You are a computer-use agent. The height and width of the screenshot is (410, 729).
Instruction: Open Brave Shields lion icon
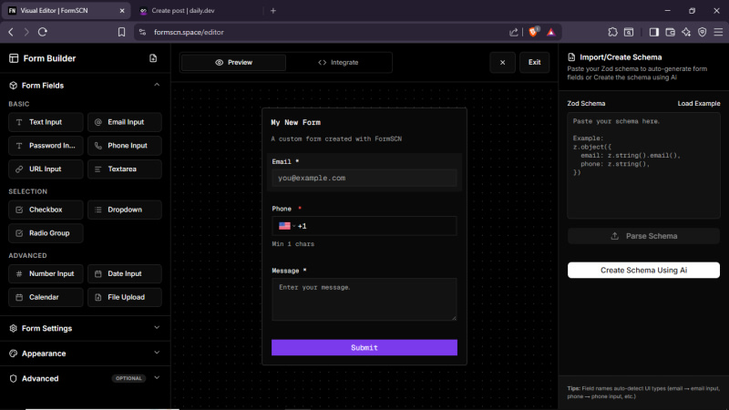(x=534, y=32)
